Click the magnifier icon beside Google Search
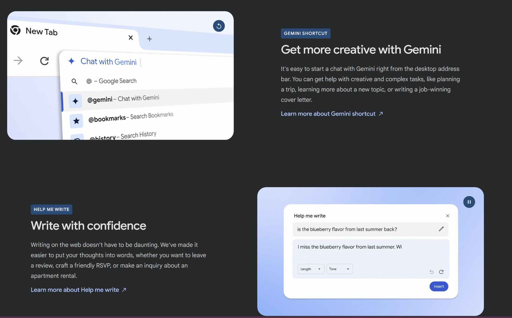This screenshot has height=318, width=512. (74, 81)
